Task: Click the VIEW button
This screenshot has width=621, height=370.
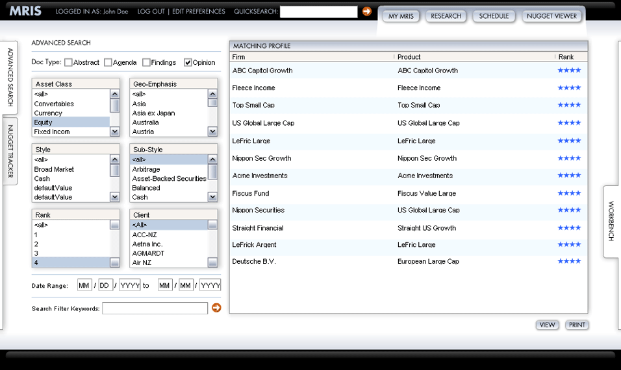Action: (547, 325)
